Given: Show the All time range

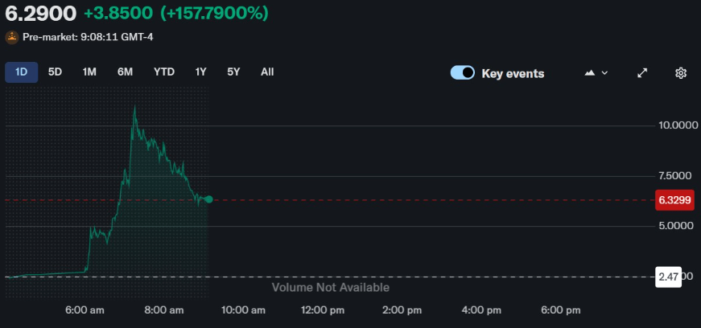Looking at the screenshot, I should (267, 72).
